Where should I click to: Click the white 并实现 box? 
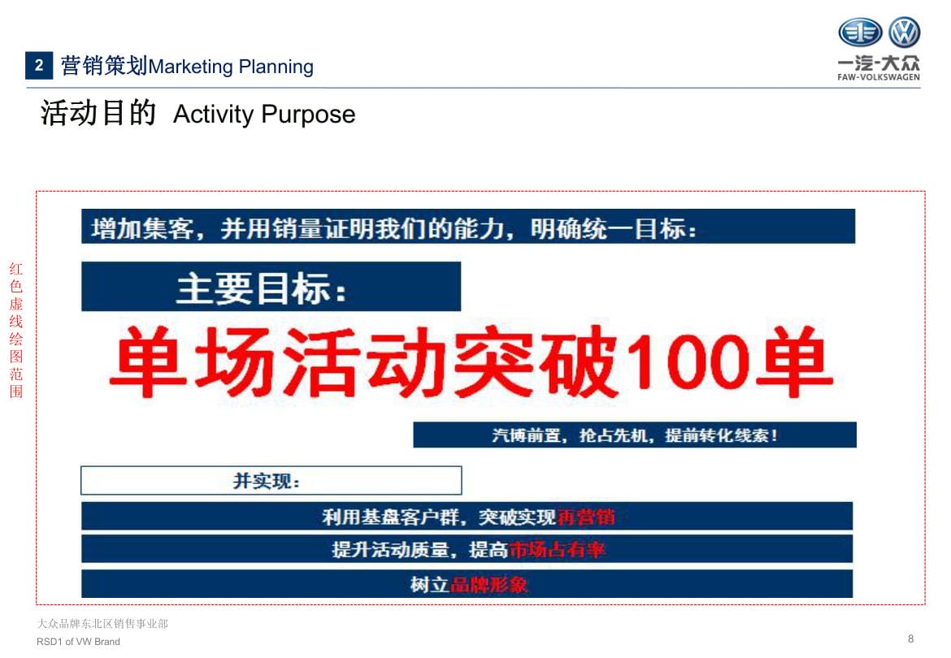pos(271,480)
